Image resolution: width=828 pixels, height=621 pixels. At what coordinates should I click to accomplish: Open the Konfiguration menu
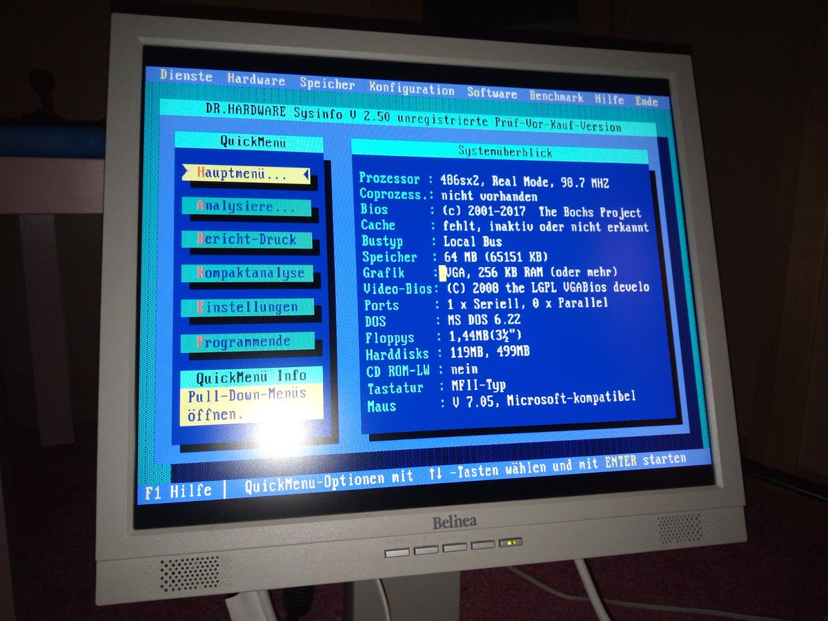click(x=412, y=88)
